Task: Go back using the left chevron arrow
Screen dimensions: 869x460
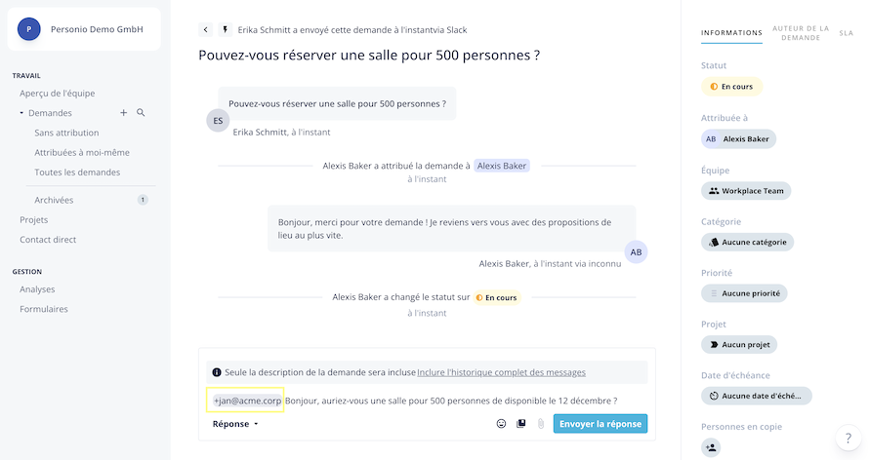Action: 206,30
